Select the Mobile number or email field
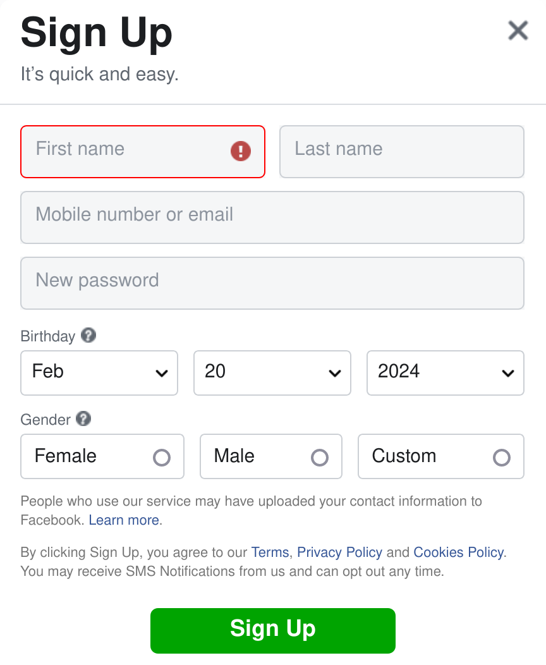 coord(272,217)
